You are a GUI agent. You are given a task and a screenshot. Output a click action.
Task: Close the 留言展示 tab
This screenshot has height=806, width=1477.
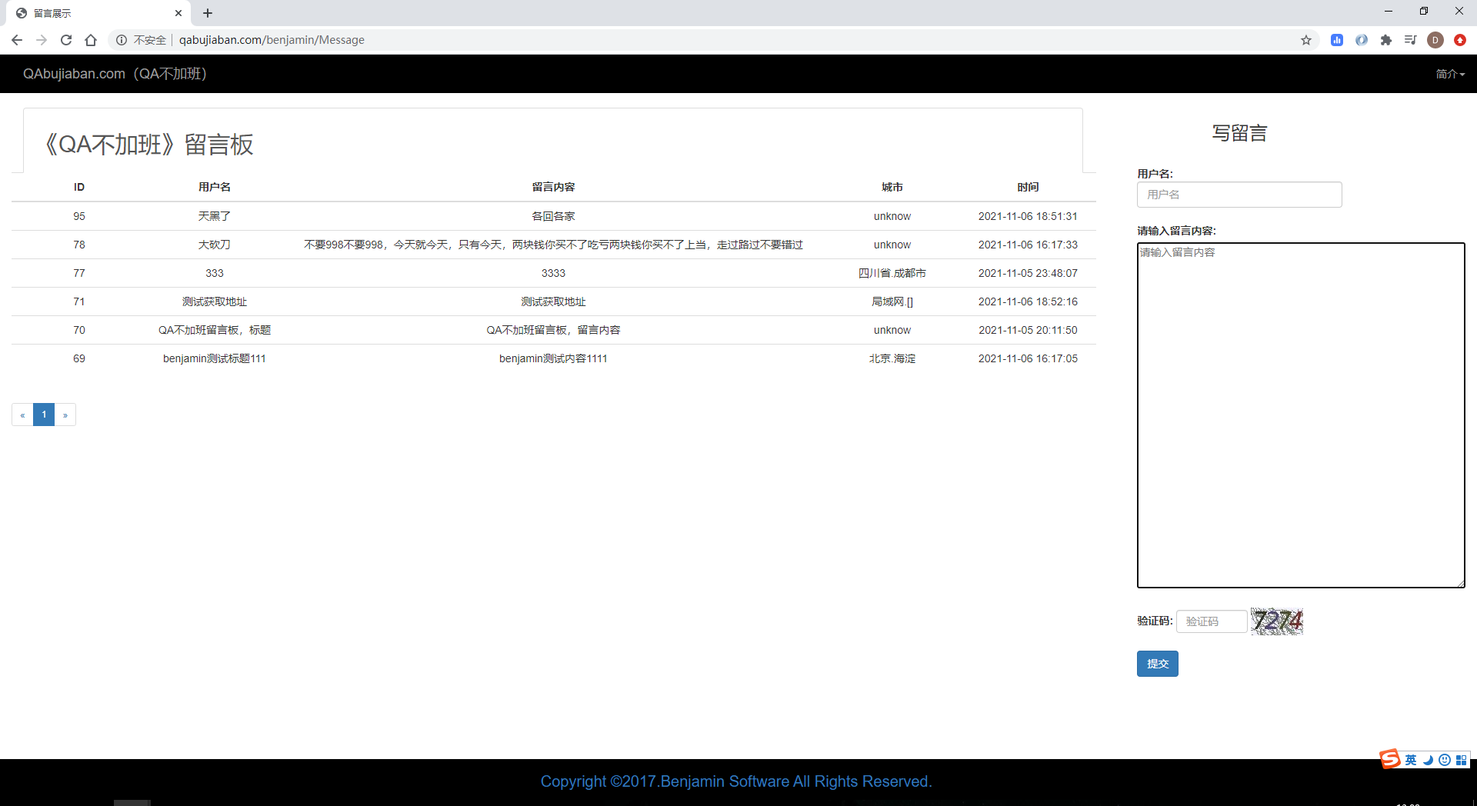pos(178,13)
